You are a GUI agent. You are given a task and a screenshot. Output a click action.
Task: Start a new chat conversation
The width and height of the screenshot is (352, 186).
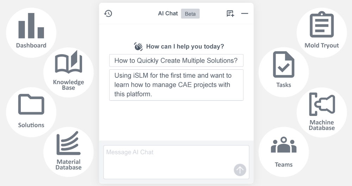coord(230,14)
